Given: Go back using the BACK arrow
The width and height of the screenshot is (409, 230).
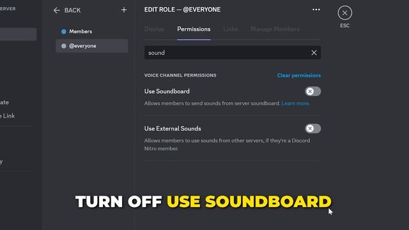Looking at the screenshot, I should (57, 10).
